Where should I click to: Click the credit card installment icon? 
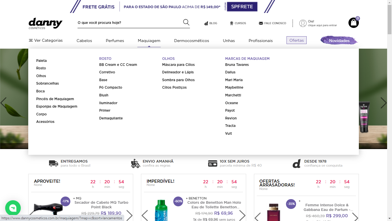[213, 163]
